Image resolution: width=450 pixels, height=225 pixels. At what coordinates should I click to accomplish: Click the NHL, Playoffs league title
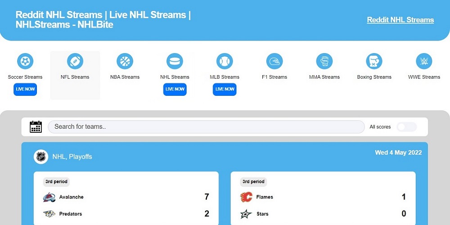coord(72,157)
